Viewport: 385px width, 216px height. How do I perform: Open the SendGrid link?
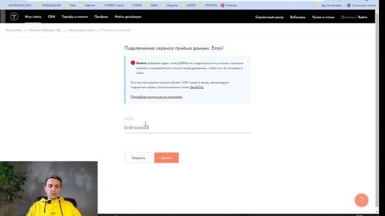(x=197, y=87)
